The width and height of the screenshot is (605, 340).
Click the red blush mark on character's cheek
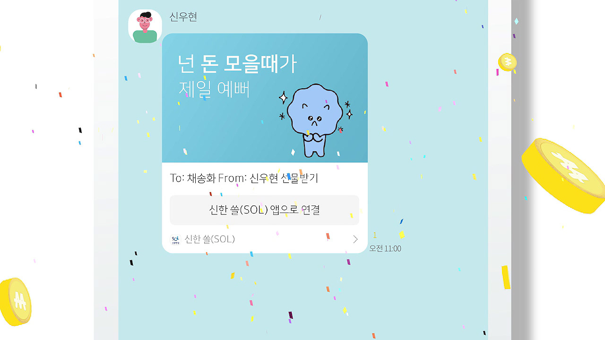point(340,129)
